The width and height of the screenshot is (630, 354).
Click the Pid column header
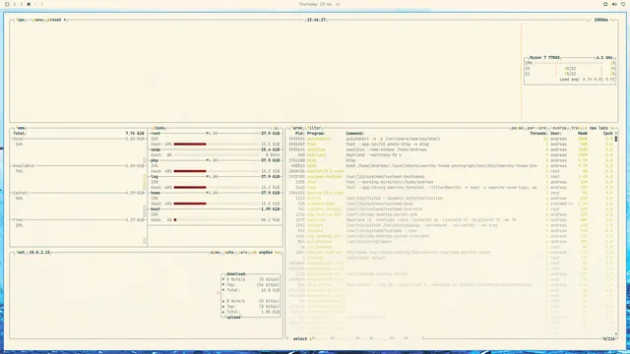[x=299, y=134]
